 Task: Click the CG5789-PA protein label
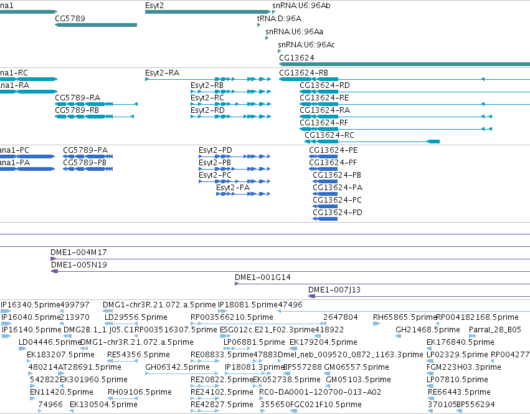pos(85,150)
